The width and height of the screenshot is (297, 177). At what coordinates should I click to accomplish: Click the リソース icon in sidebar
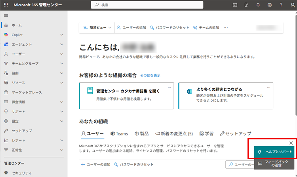coord(6,82)
